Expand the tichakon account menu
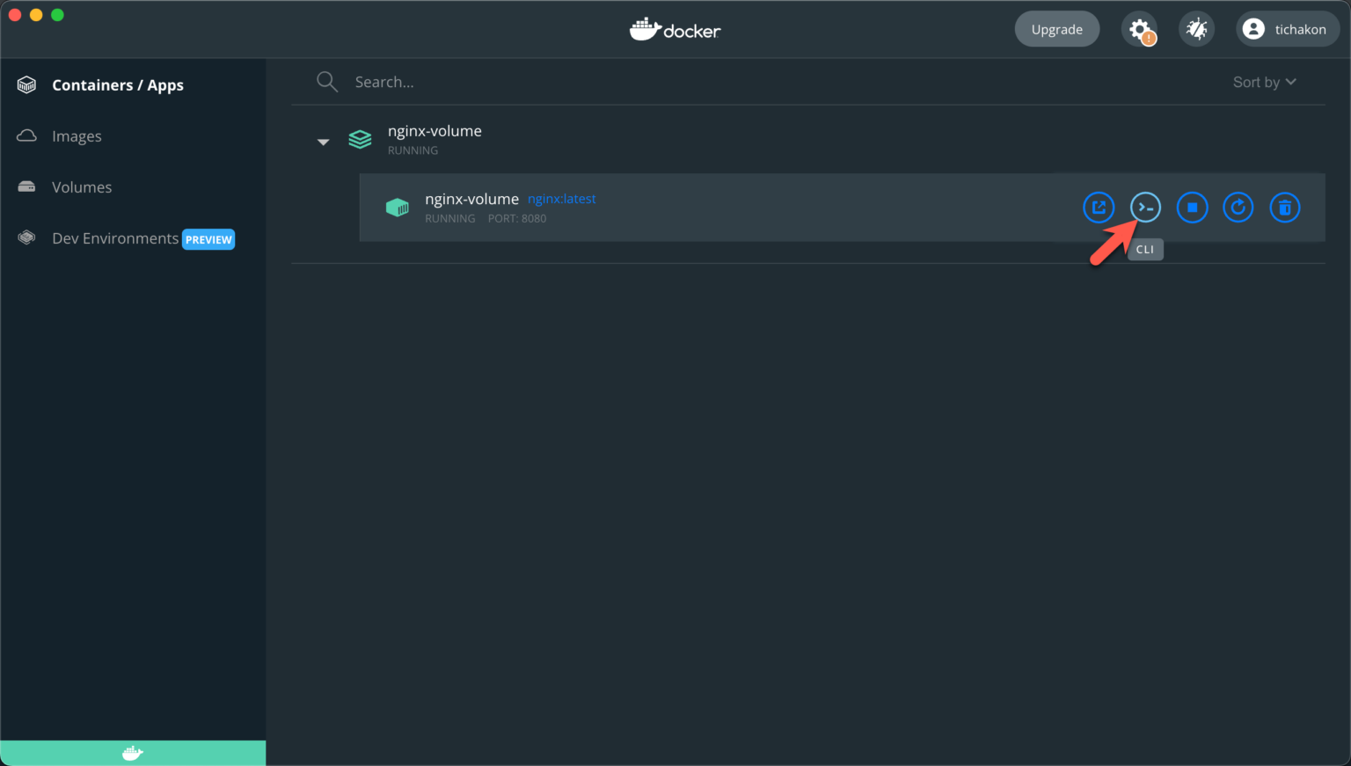 tap(1287, 28)
